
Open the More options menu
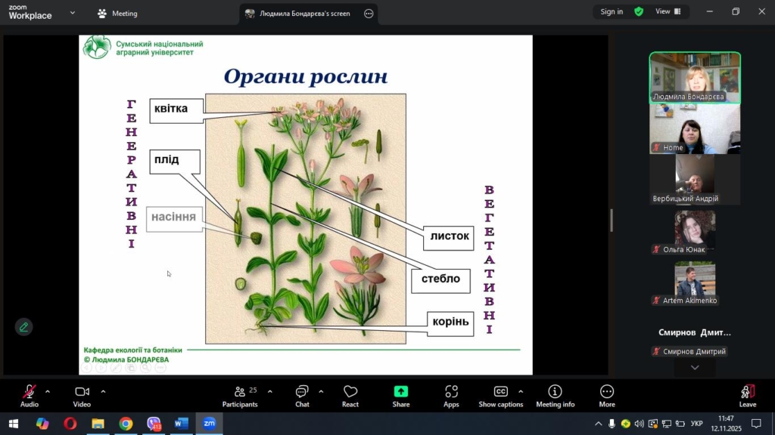coord(607,396)
